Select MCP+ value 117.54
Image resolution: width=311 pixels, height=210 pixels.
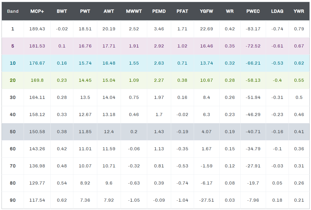pos(37,200)
